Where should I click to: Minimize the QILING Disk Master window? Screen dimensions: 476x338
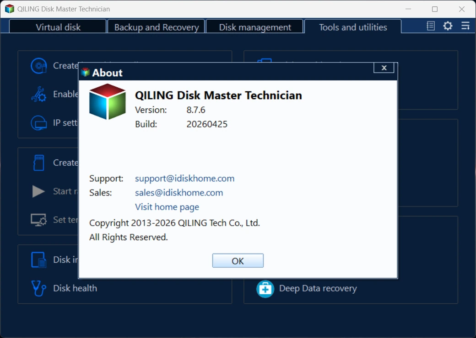click(x=408, y=9)
